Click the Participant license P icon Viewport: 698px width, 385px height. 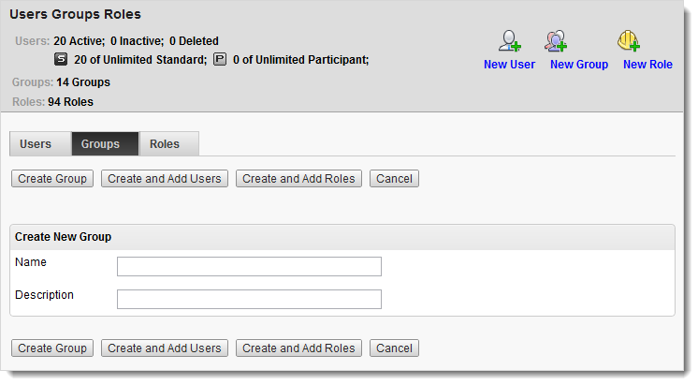(x=220, y=59)
